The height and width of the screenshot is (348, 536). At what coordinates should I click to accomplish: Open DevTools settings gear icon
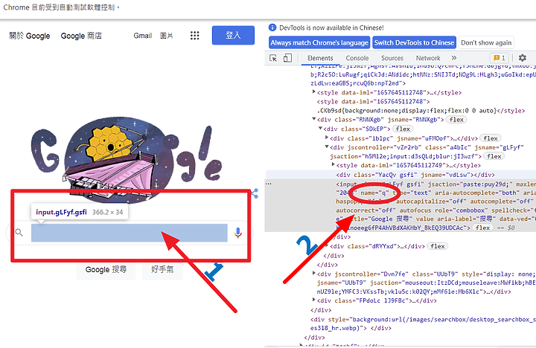coord(523,58)
